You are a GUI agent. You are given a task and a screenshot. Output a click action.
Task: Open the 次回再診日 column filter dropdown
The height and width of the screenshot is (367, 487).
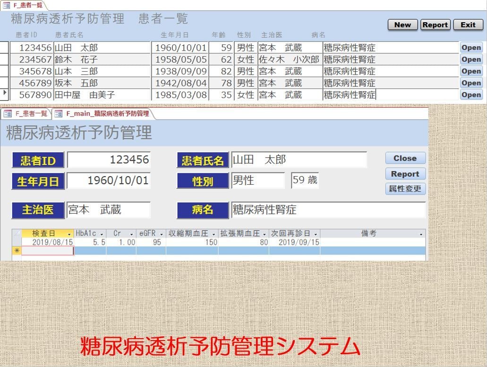click(x=316, y=234)
